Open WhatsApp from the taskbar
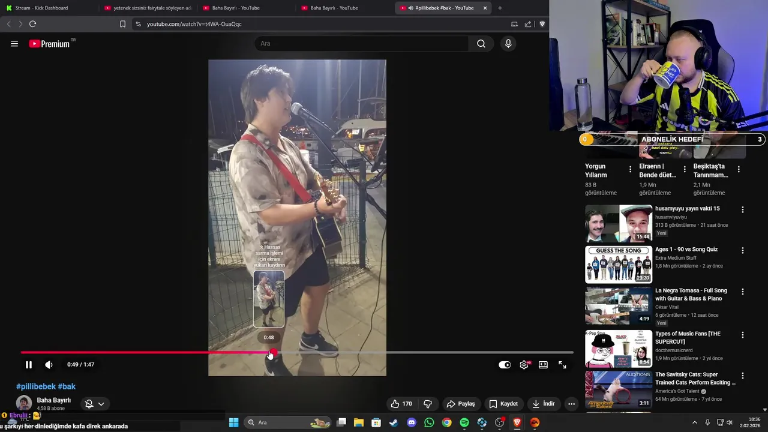This screenshot has width=768, height=432. coord(429,422)
